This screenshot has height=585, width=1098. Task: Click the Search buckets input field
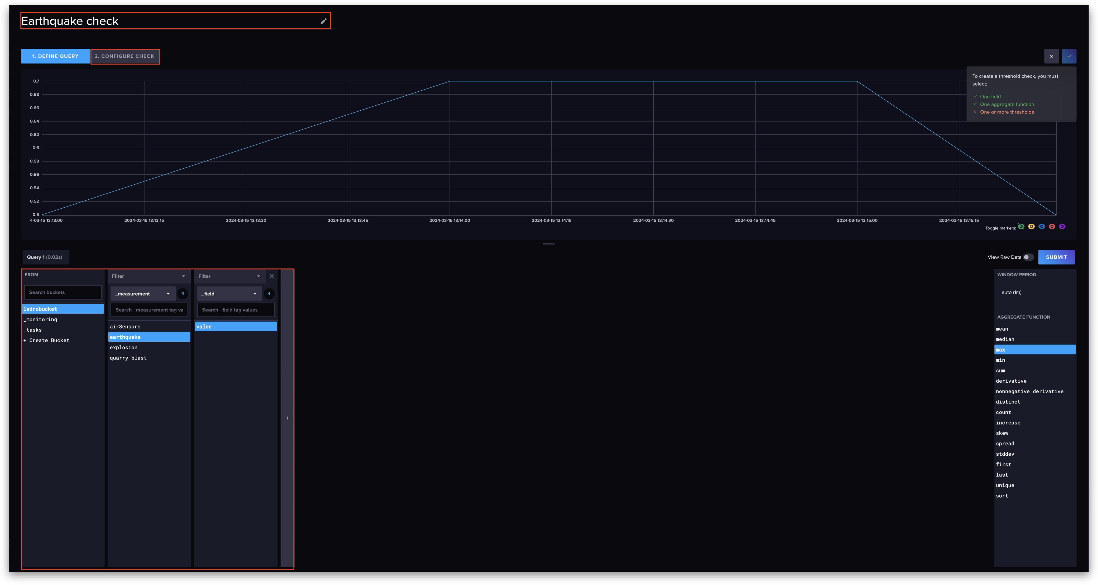coord(63,292)
